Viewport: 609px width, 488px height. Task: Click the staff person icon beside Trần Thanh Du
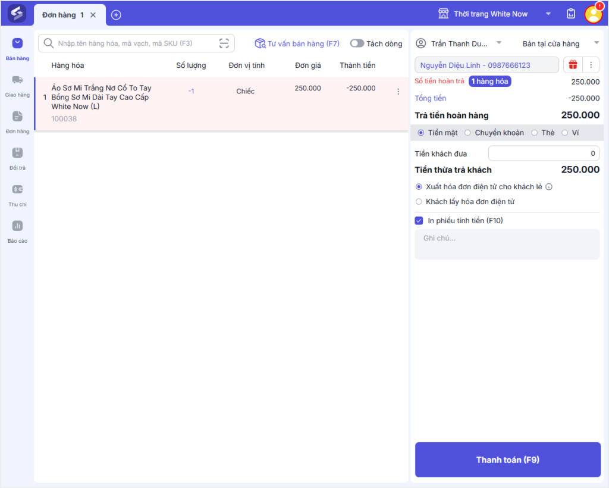click(x=420, y=43)
